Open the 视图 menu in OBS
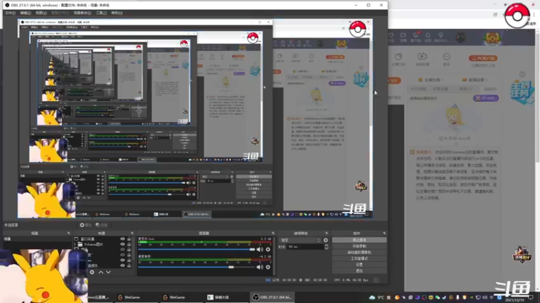This screenshot has height=303, width=540. (x=41, y=13)
